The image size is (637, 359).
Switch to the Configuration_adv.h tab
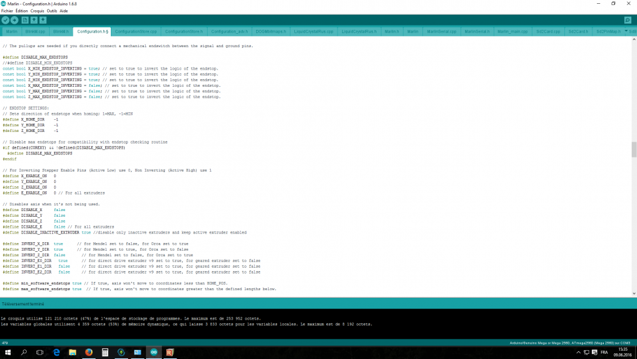pos(229,31)
